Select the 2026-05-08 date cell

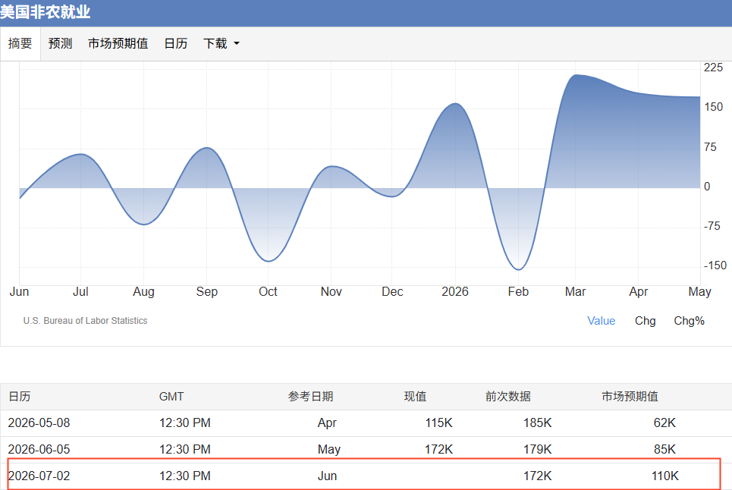pos(39,422)
